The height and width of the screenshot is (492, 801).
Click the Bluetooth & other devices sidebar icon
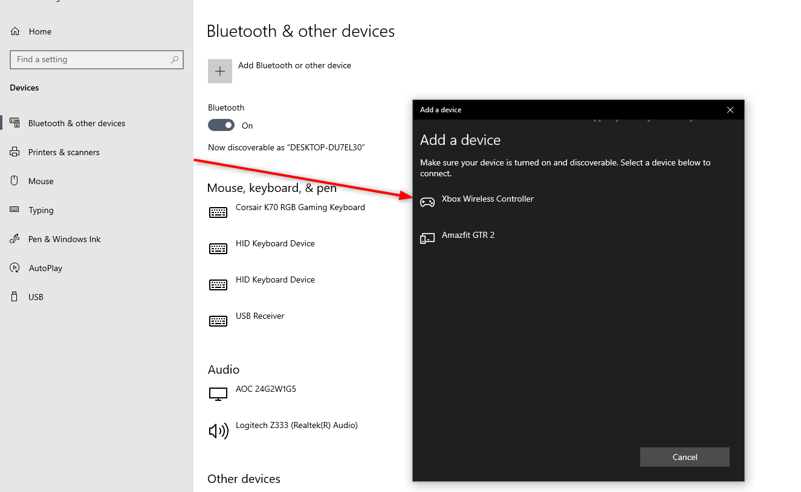pos(15,123)
